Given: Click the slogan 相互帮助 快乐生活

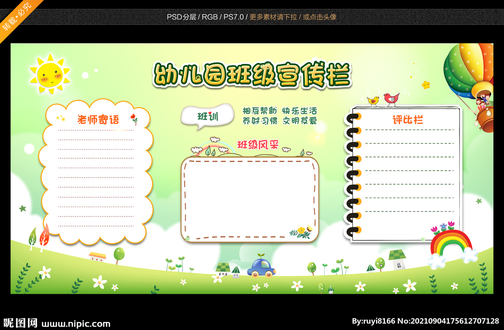Looking at the screenshot, I should [x=280, y=111].
